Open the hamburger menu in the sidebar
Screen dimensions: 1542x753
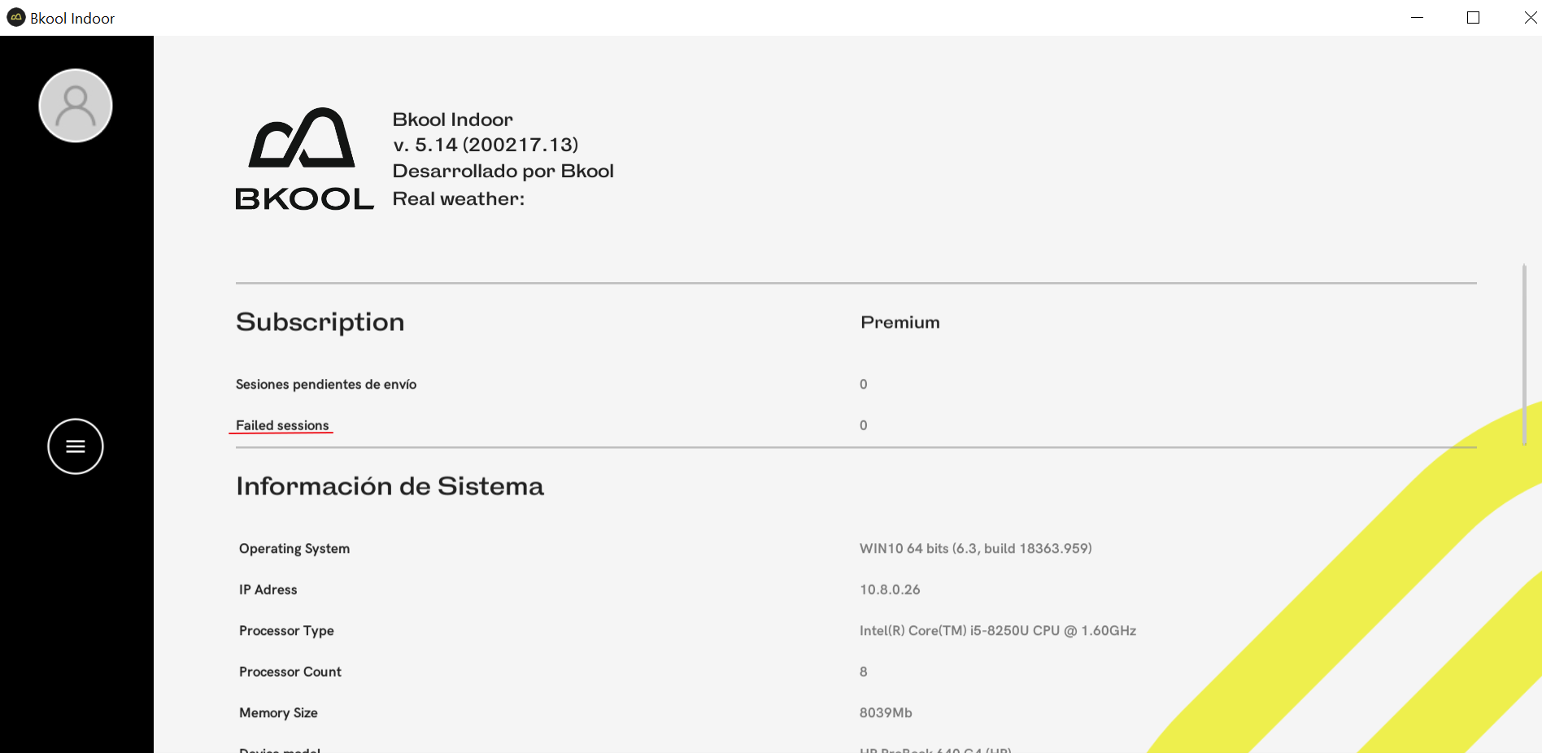[x=76, y=446]
